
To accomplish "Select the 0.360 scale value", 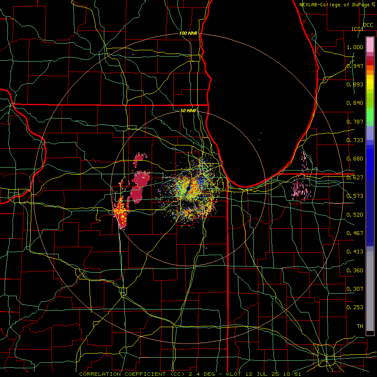I will (355, 271).
